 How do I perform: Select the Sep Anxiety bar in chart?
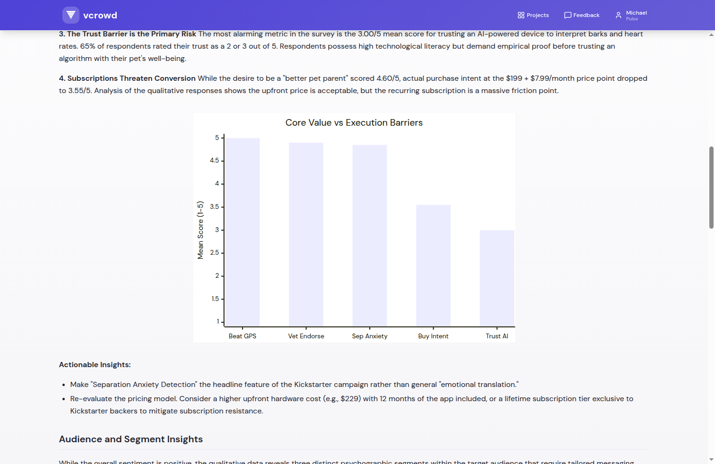(x=370, y=236)
